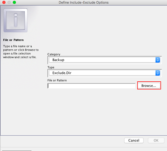Click the horizontal separator line above Cancel
The width and height of the screenshot is (167, 151).
(84, 136)
